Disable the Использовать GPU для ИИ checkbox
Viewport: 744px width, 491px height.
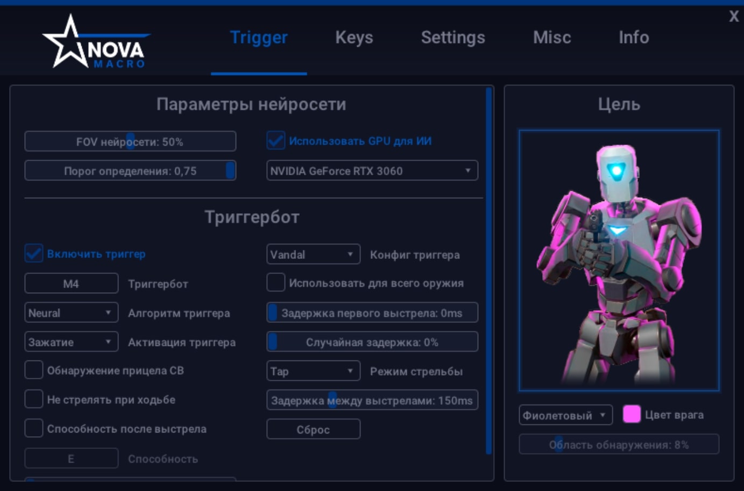276,141
